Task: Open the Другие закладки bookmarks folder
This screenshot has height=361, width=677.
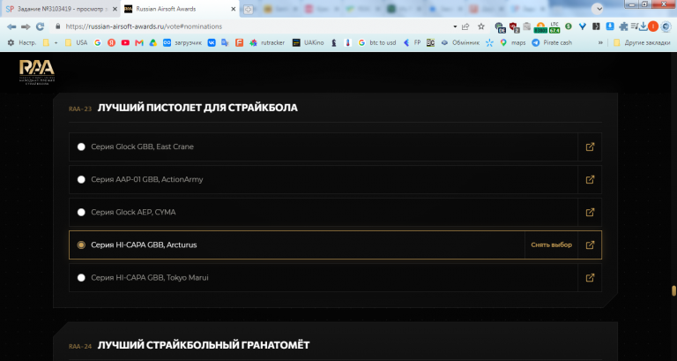Action: click(x=642, y=42)
